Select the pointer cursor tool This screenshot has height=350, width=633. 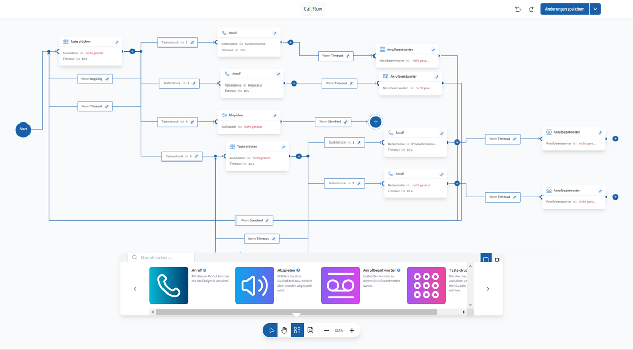[271, 330]
